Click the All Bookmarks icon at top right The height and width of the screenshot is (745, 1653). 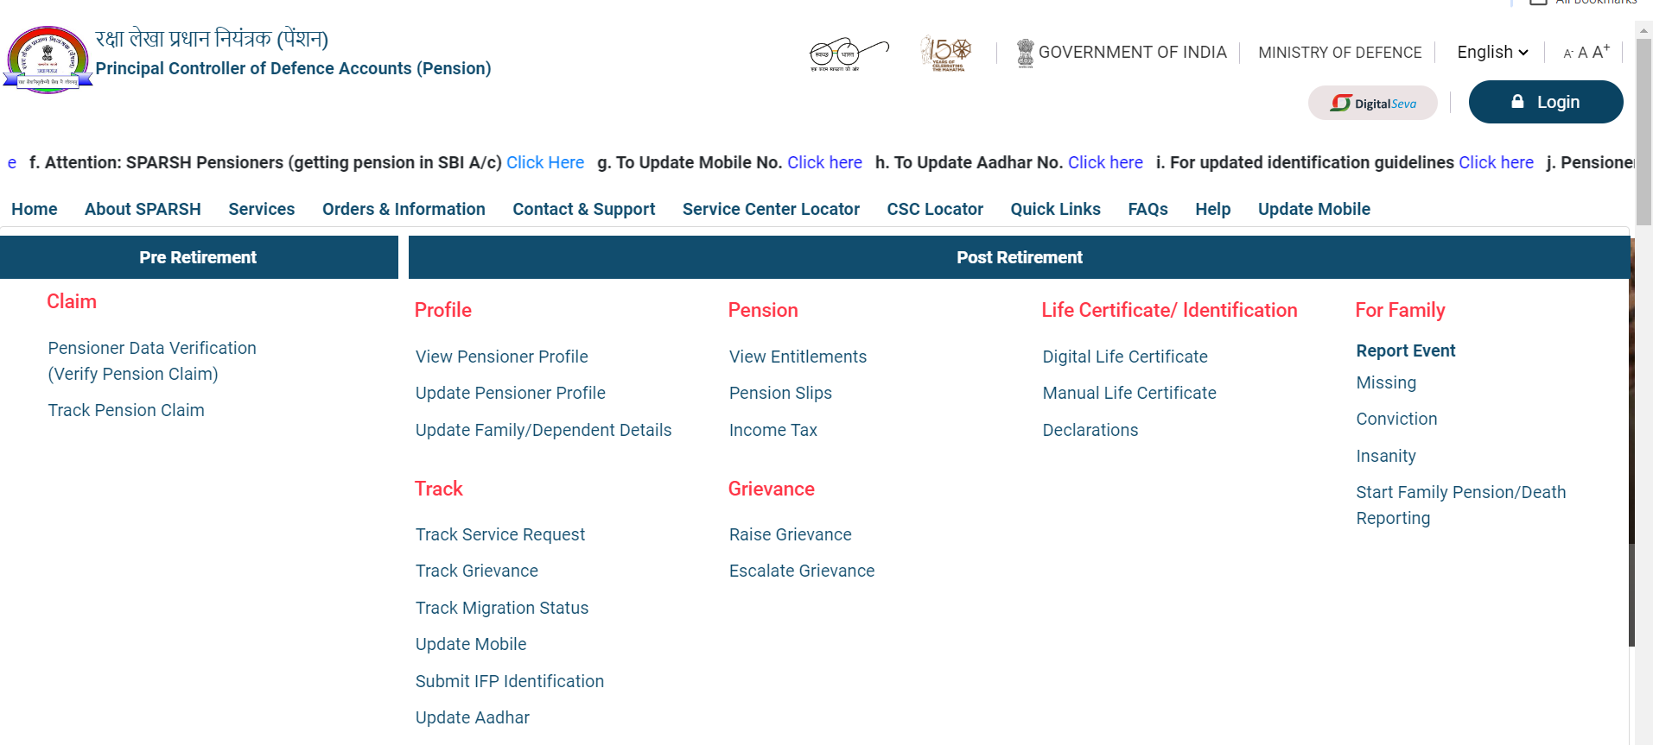point(1538,3)
